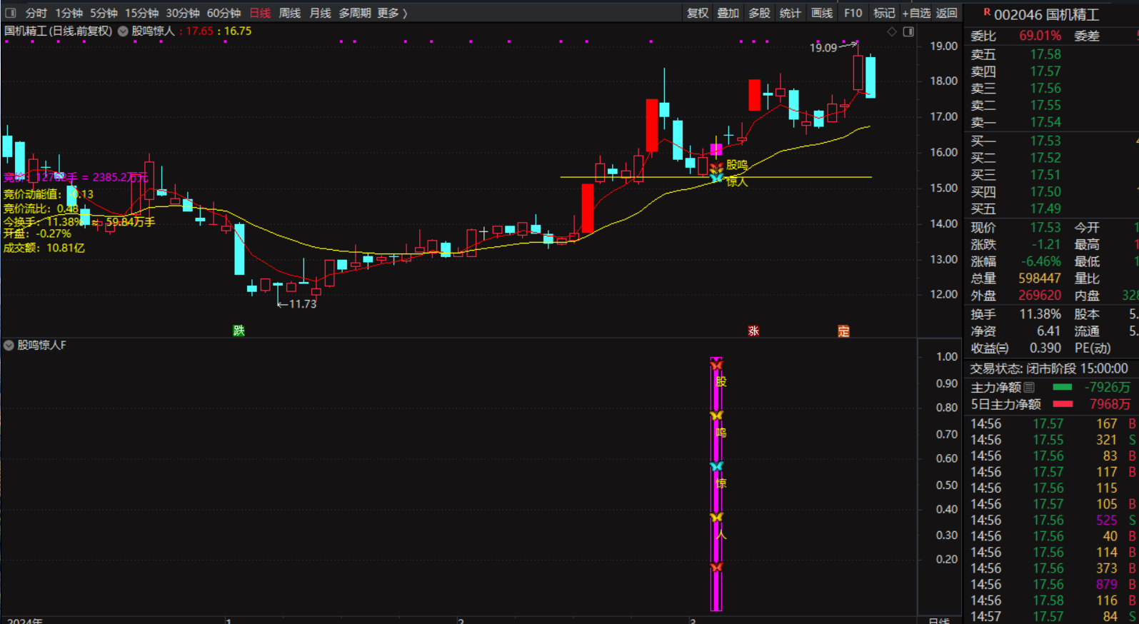Click the red 涨 marker icon
Screen dimensions: 1139x624
[x=753, y=331]
